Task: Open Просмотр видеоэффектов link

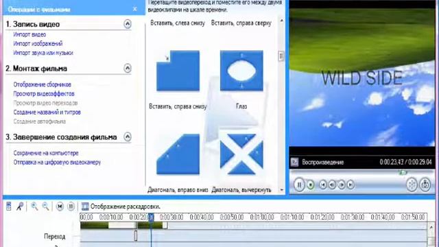Action: pyautogui.click(x=44, y=93)
